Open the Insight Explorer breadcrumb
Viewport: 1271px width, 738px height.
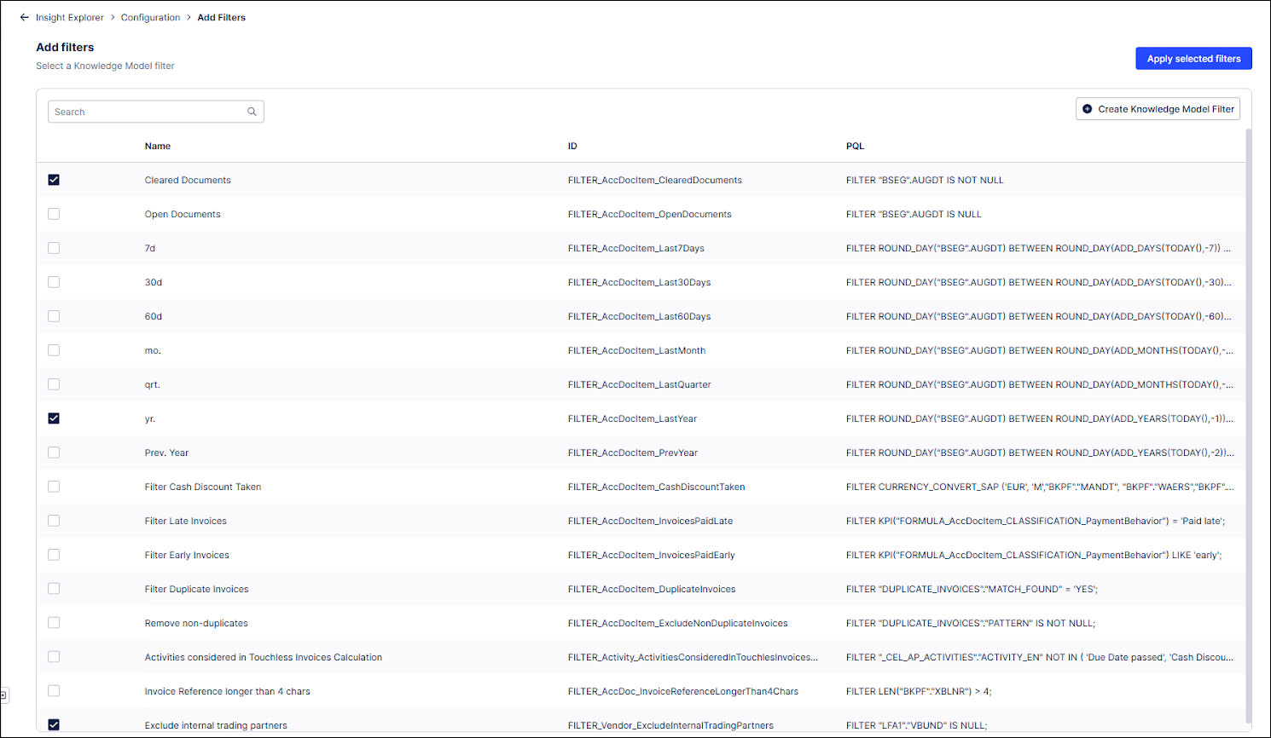pyautogui.click(x=70, y=17)
